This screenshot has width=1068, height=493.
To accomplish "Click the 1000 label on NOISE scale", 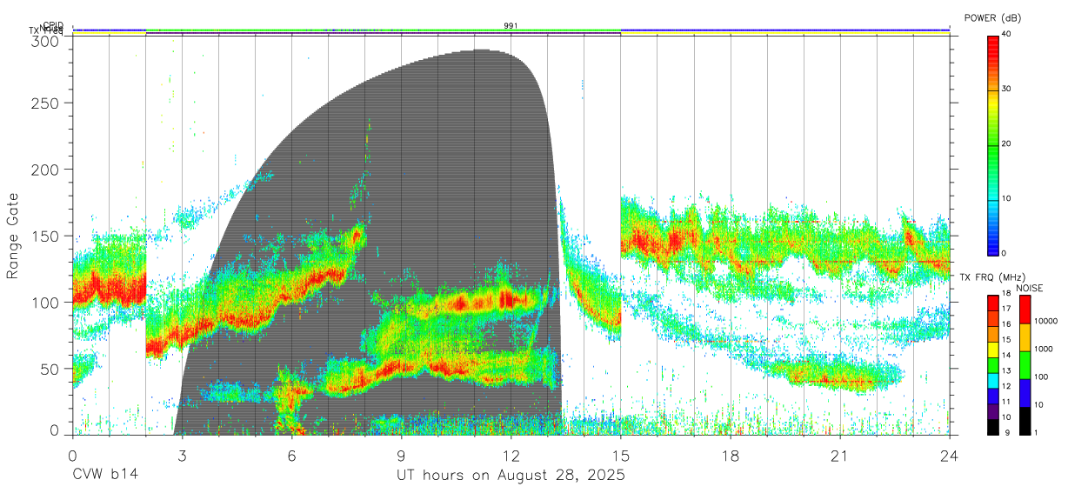I will tap(1044, 349).
